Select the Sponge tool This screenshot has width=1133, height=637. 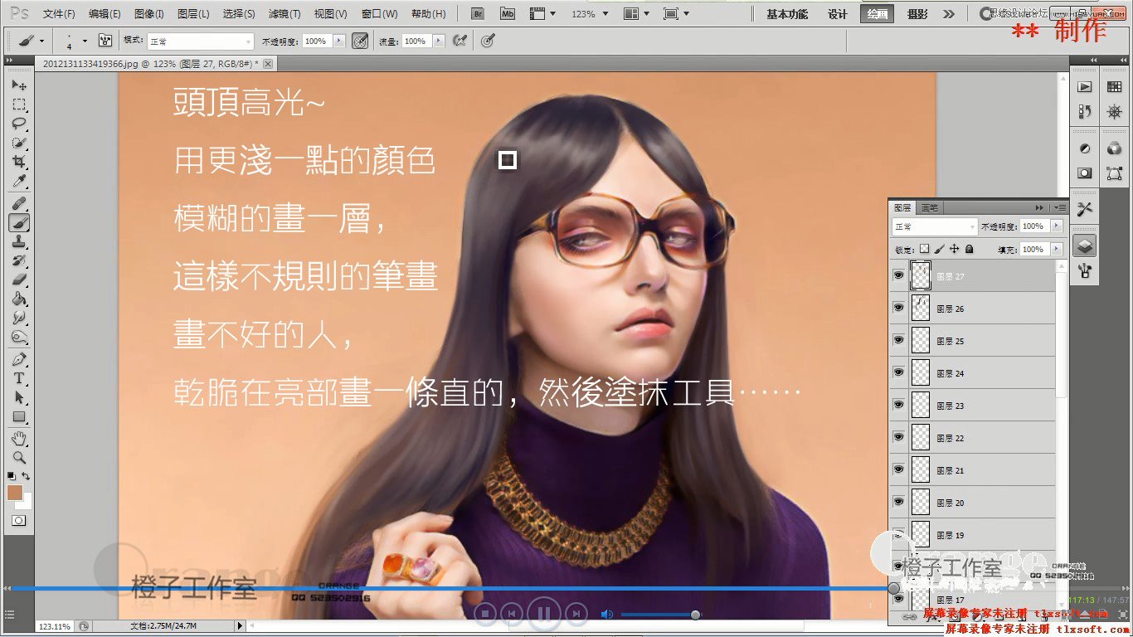19,337
